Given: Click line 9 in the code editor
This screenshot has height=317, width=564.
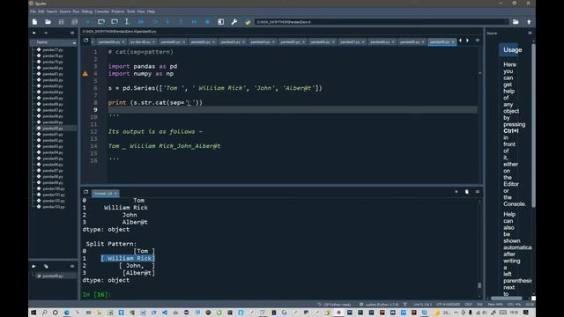Looking at the screenshot, I should point(292,109).
